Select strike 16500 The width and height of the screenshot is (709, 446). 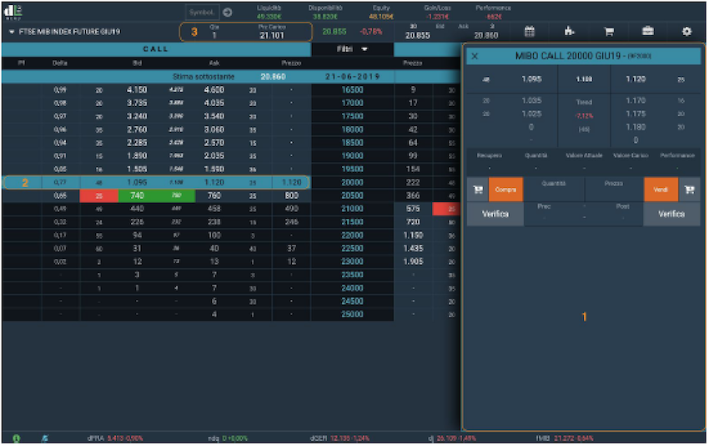[352, 90]
